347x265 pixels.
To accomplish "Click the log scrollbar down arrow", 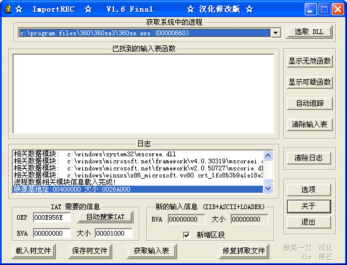I will [268, 189].
